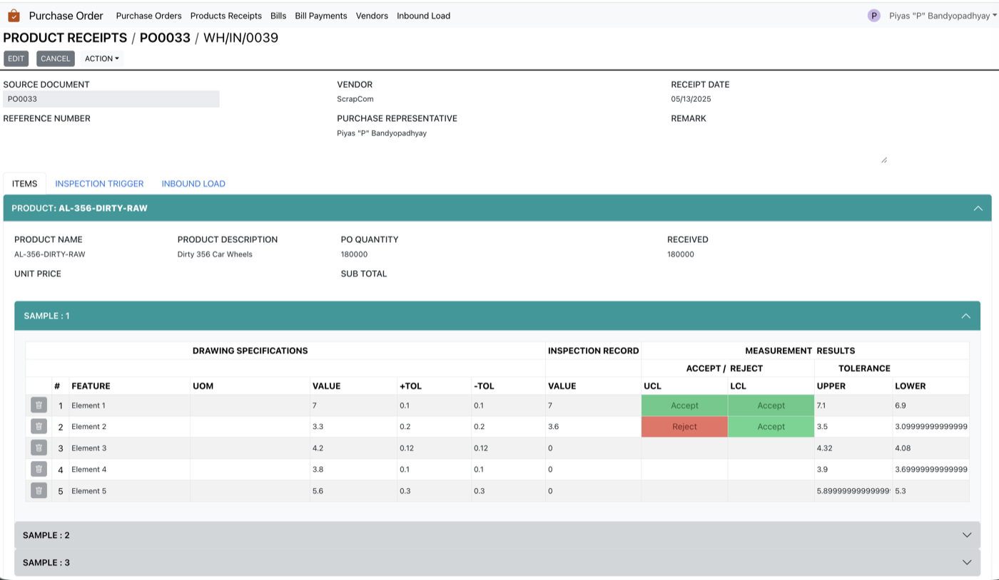Open the Bills menu
The image size is (999, 580).
pyautogui.click(x=278, y=16)
